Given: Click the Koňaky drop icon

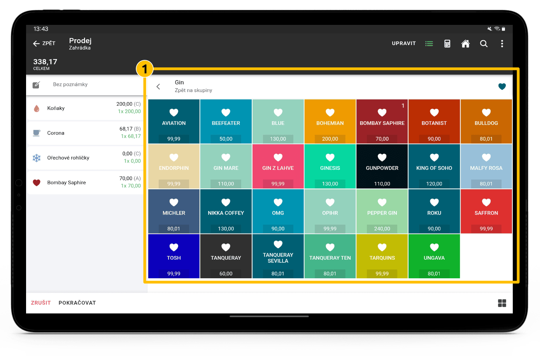Looking at the screenshot, I should coord(37,108).
